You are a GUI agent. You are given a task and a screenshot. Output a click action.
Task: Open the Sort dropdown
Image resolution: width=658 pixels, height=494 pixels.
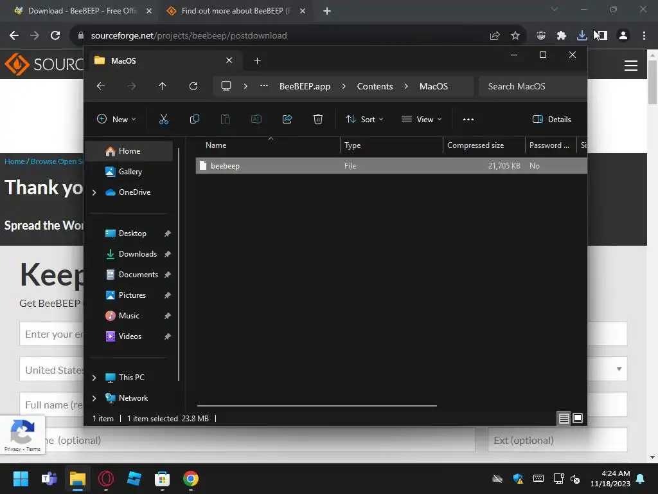pyautogui.click(x=364, y=119)
